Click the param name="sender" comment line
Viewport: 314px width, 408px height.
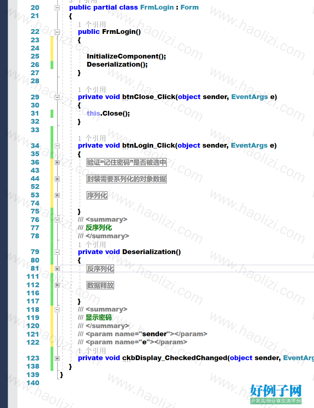(x=142, y=334)
